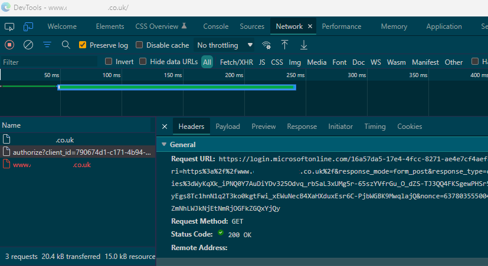Open the Response detail tab
488x266 pixels.
pyautogui.click(x=302, y=127)
